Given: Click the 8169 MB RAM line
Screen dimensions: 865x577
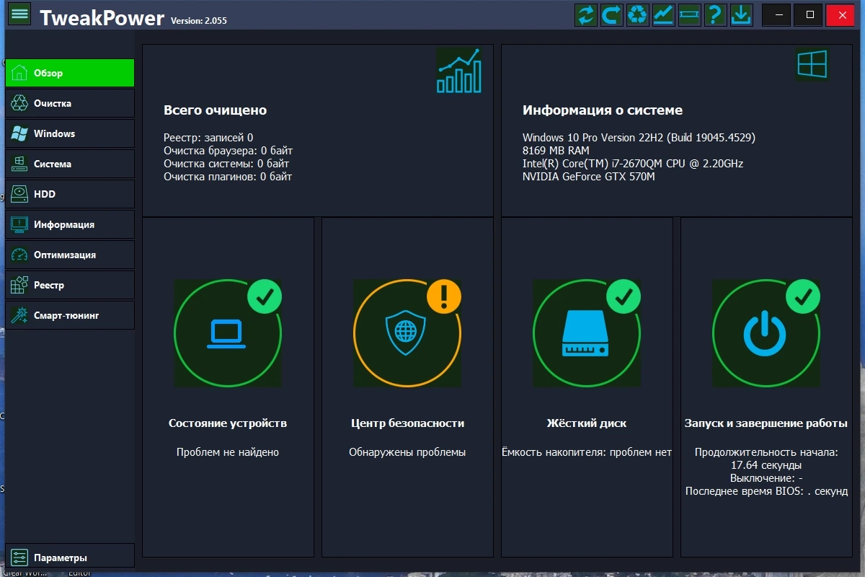Looking at the screenshot, I should point(556,150).
